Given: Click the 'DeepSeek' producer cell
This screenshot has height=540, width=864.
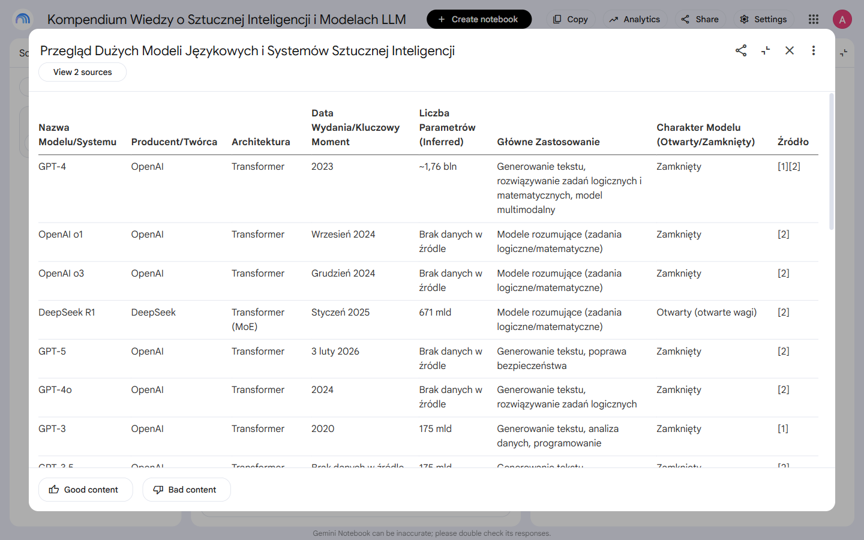Looking at the screenshot, I should tap(154, 312).
